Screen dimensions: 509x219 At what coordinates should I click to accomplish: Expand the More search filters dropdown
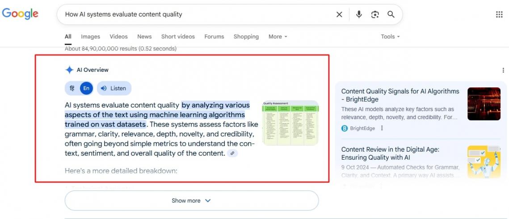click(278, 37)
